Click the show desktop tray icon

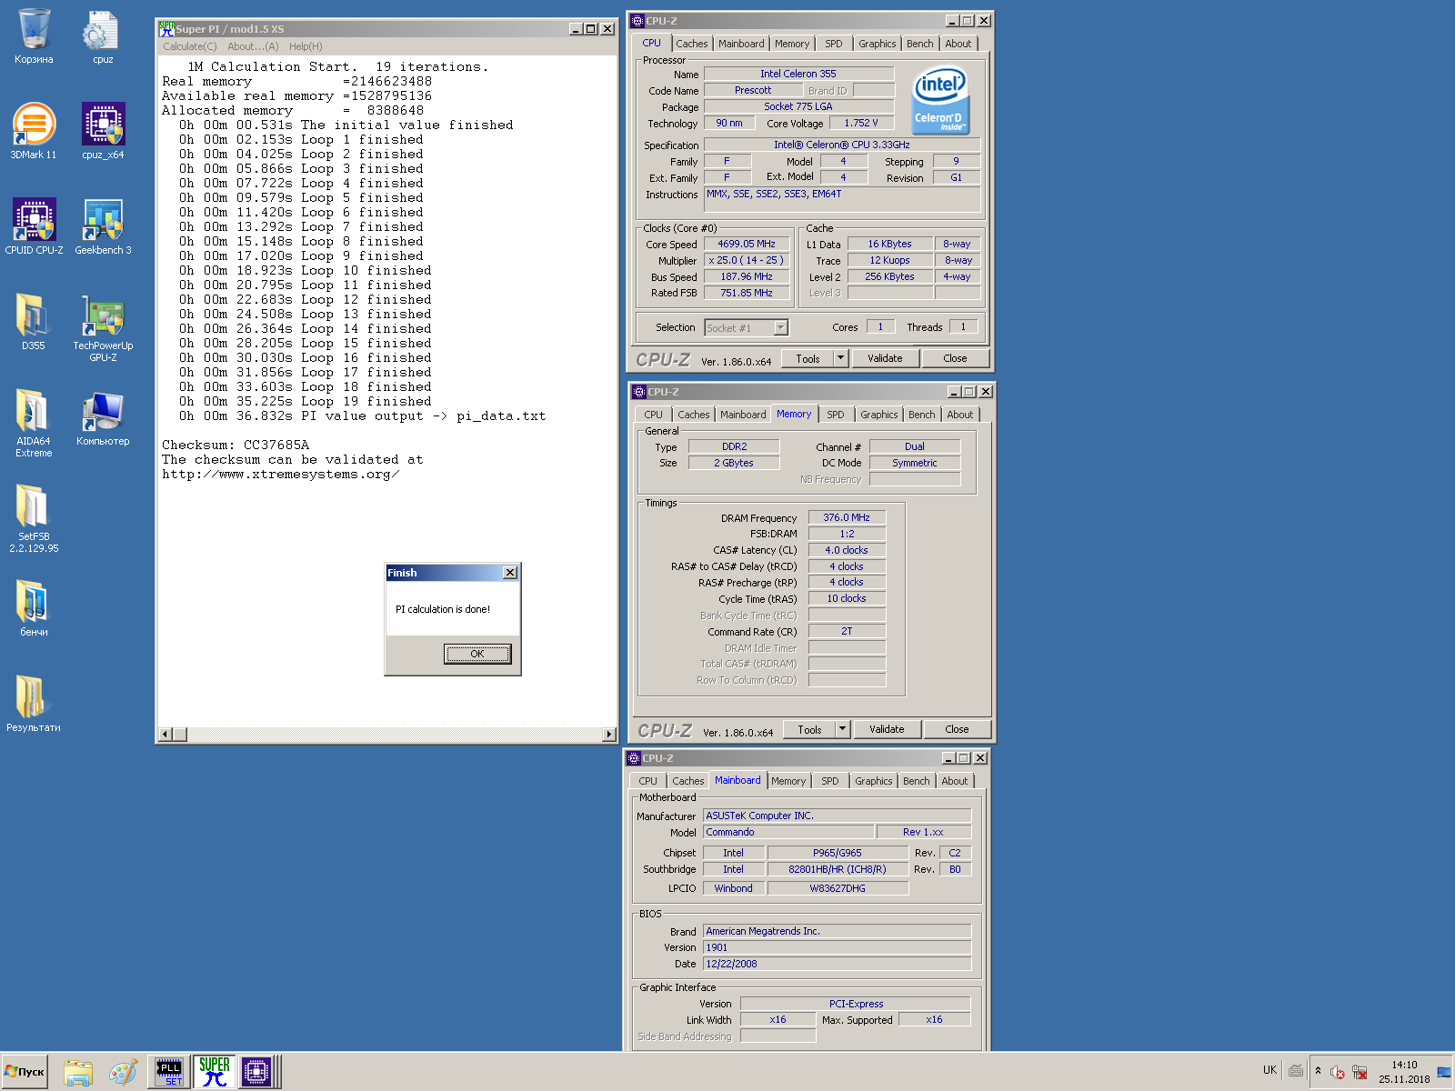(x=1444, y=1072)
